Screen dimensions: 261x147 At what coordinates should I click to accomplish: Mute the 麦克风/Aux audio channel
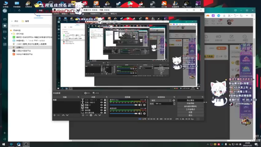point(140,105)
